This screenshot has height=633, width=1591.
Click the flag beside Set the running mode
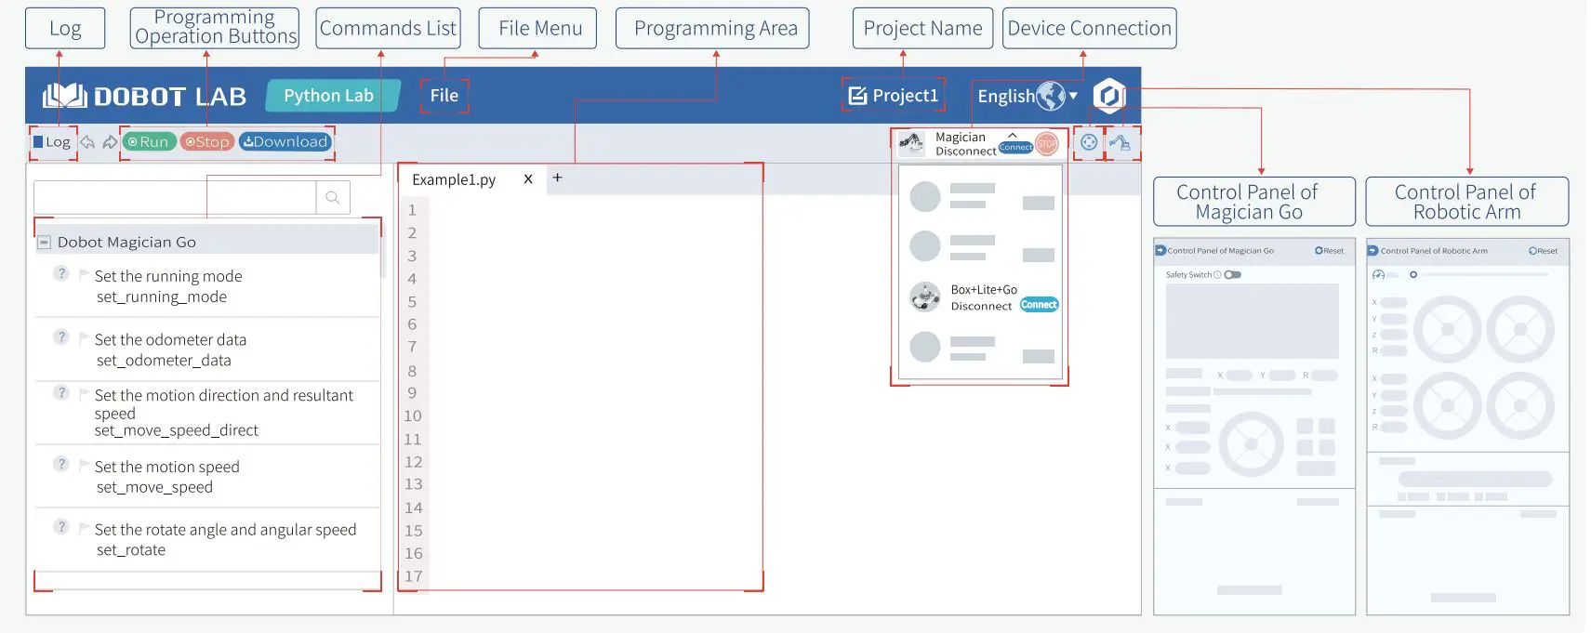(x=85, y=275)
